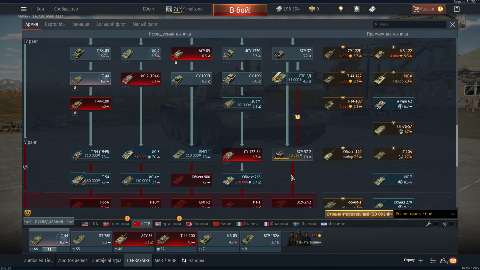Viewport: 480px width, 270px height.
Task: Expand group under ИС-2 card
Action: (125, 61)
